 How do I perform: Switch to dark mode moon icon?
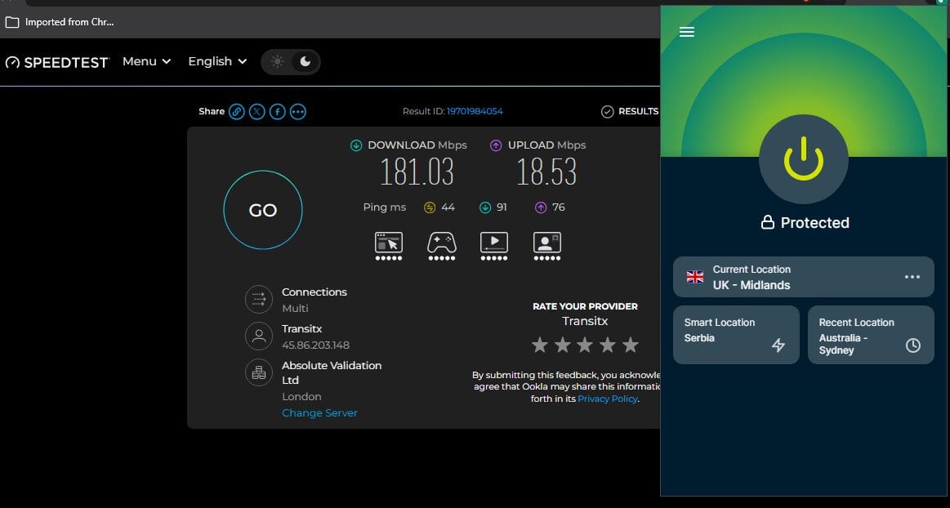(x=306, y=62)
